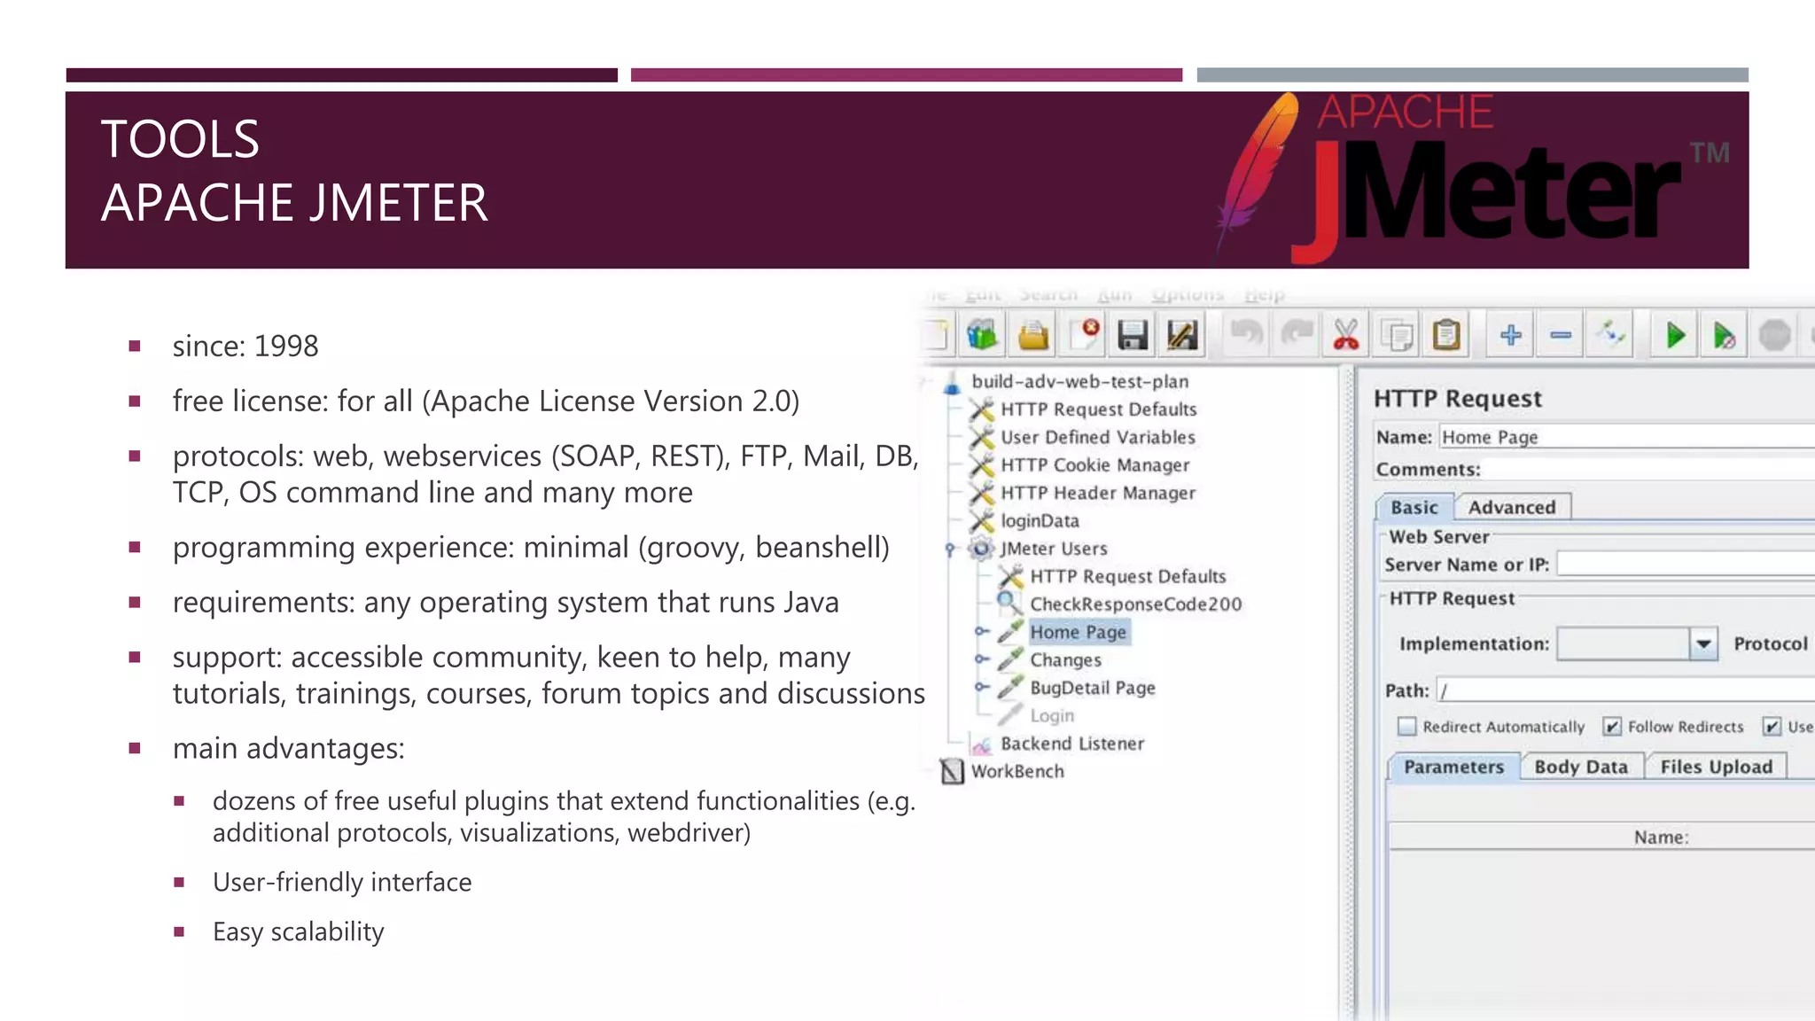Select BugDetail Page sampler
Viewport: 1815px width, 1021px height.
point(1092,688)
